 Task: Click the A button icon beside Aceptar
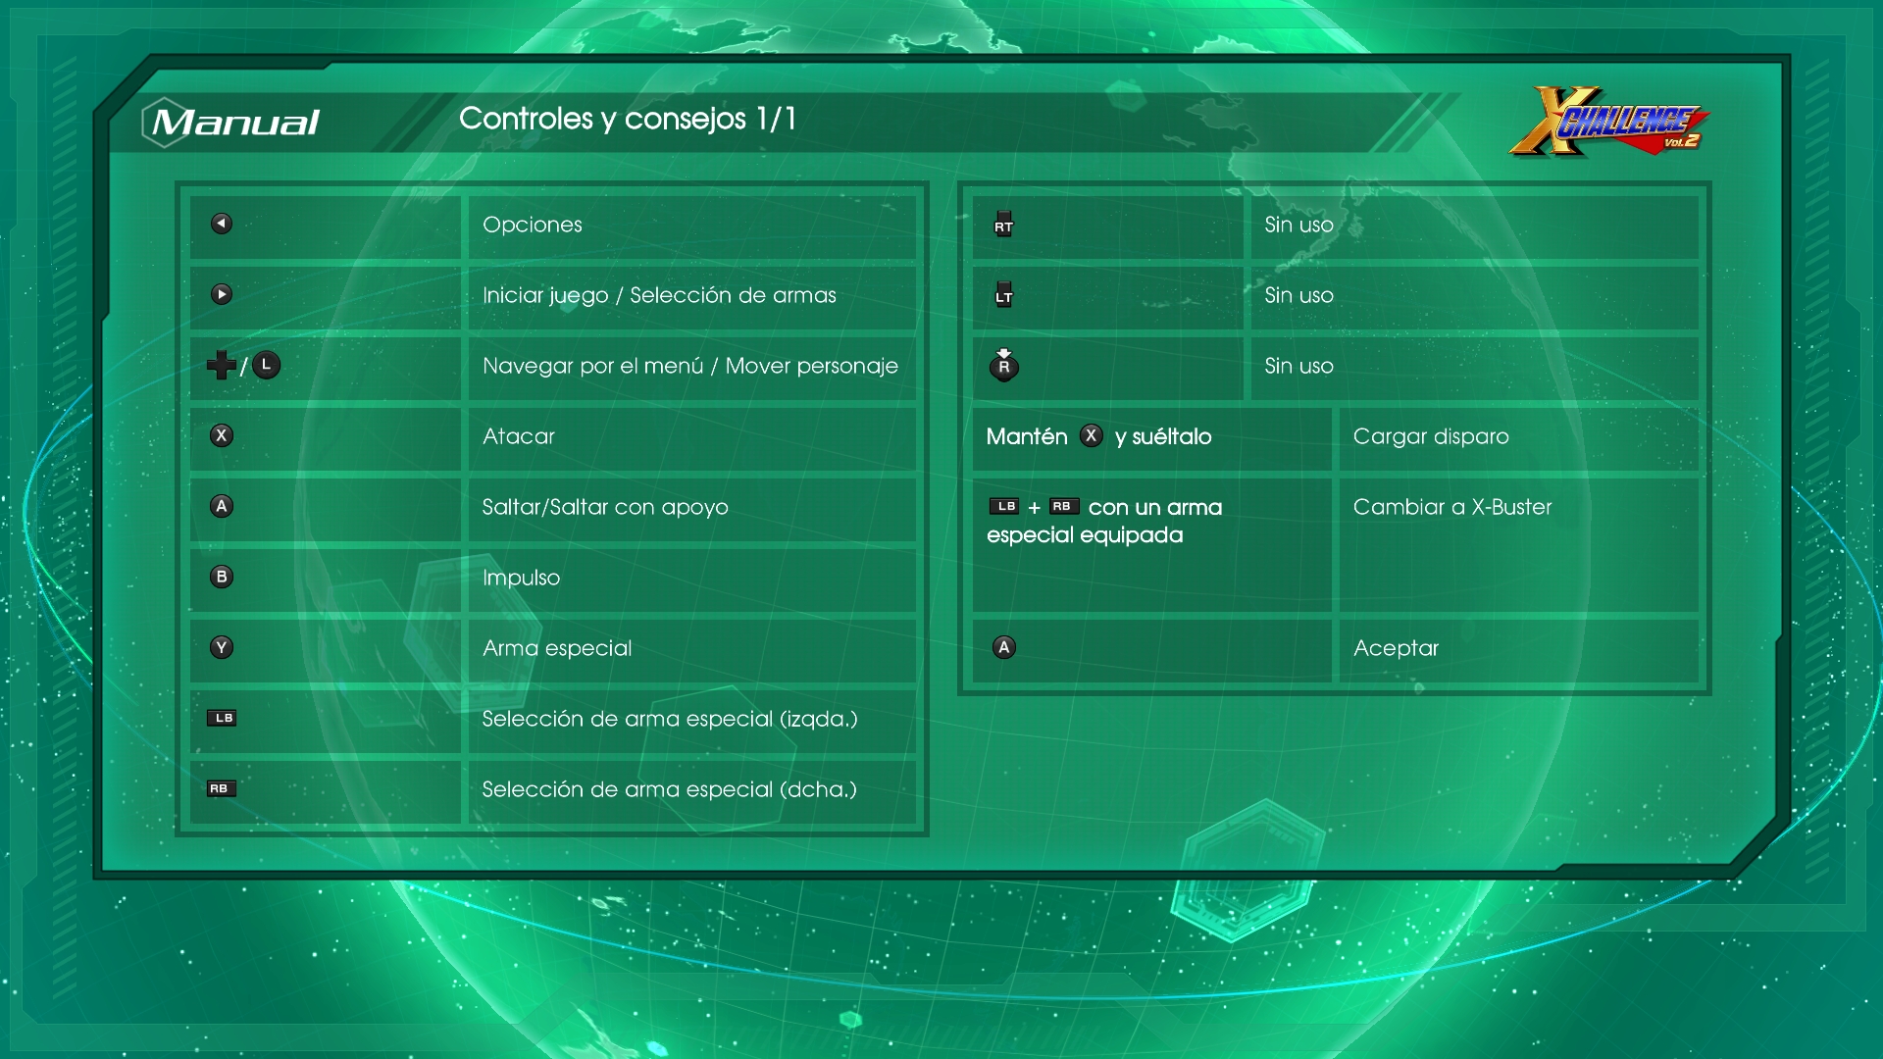[x=1003, y=647]
